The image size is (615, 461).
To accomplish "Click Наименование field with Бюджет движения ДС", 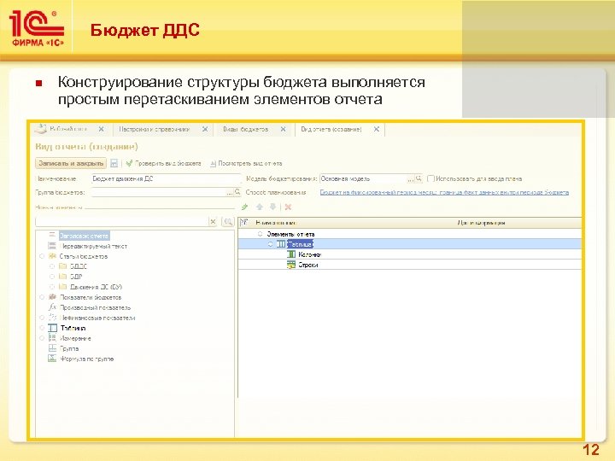I will [167, 178].
